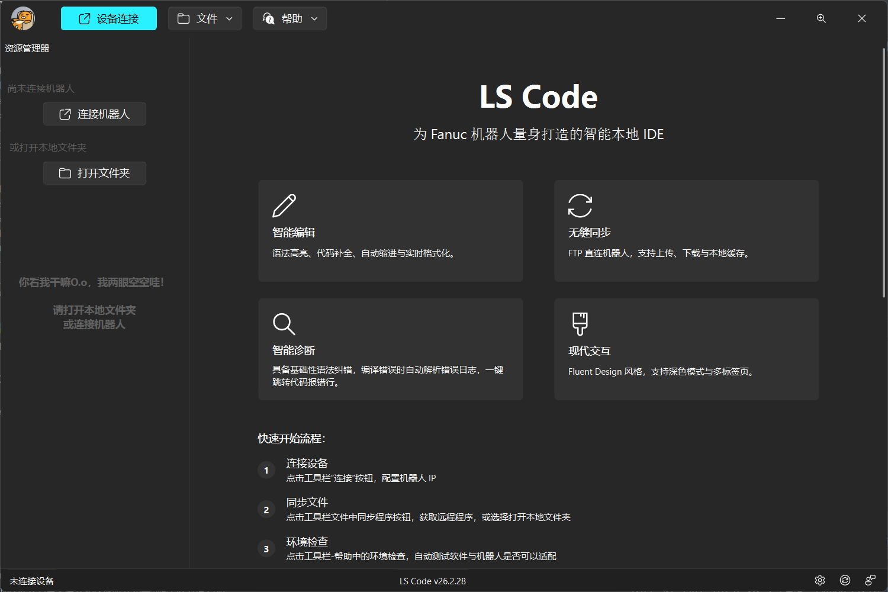The image size is (888, 592).
Task: Click the circular refresh icon in the status bar
Action: pyautogui.click(x=845, y=580)
